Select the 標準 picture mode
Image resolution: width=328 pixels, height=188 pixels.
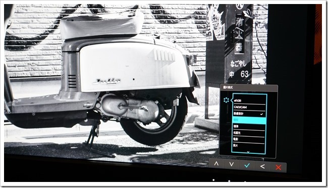(x=249, y=127)
